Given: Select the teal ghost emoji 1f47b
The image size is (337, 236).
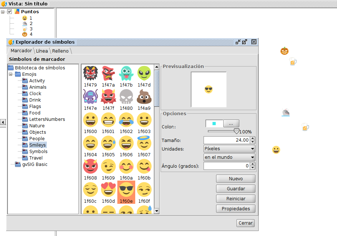Looking at the screenshot, I should tap(126, 73).
